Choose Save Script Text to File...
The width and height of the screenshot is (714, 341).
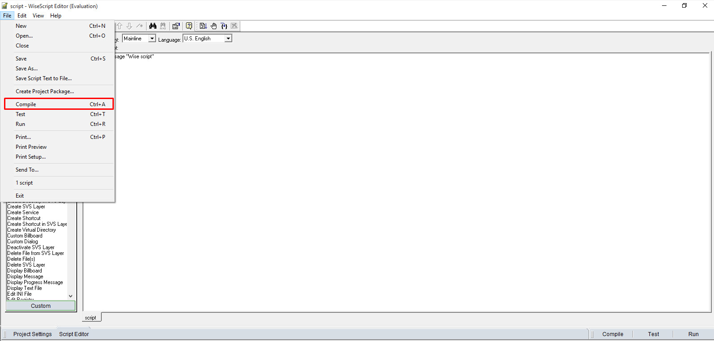click(x=58, y=78)
